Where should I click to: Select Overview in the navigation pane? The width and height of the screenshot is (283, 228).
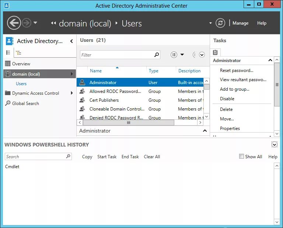click(21, 64)
